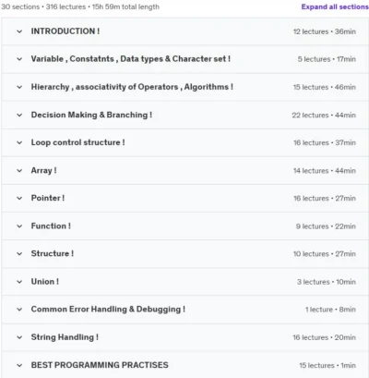Image resolution: width=369 pixels, height=378 pixels.
Task: Click Loop control structure ! heading text
Action: 77,142
